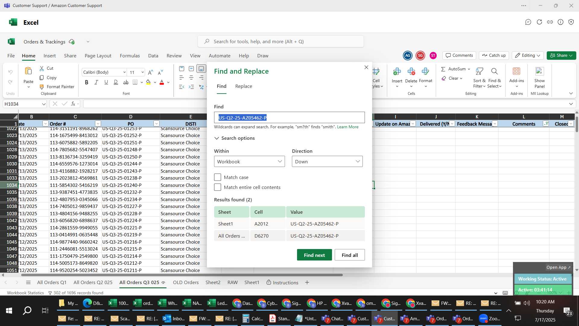Open the Data ribbon tab

(153, 56)
